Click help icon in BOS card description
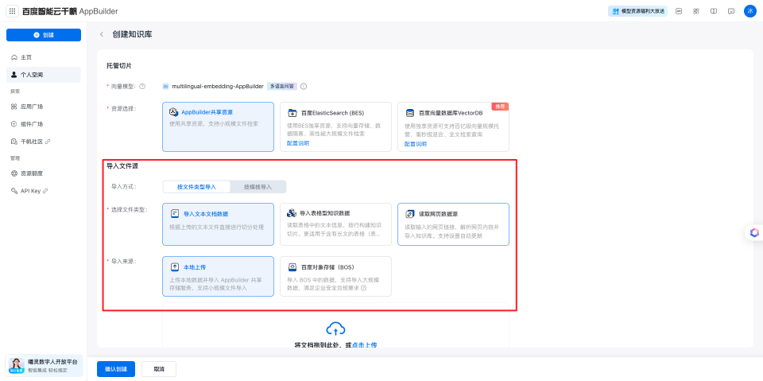Image resolution: width=763 pixels, height=381 pixels. [363, 288]
